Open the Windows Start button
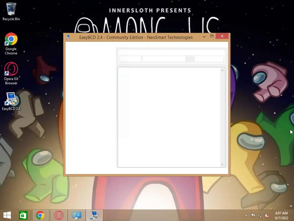 (7, 215)
